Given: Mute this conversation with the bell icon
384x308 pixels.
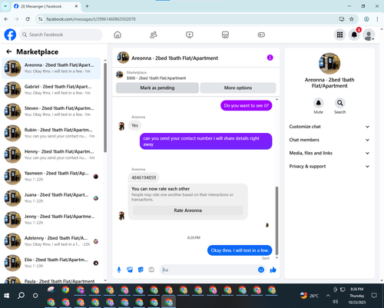Looking at the screenshot, I should pyautogui.click(x=318, y=103).
